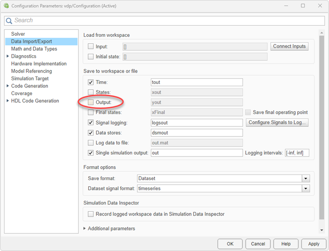329x251 pixels.
Task: Click the scrollbar up arrow
Action: (x=322, y=33)
